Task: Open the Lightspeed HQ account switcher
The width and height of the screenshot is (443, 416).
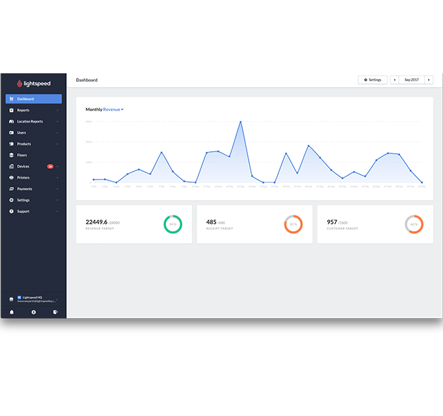Action: [37, 299]
